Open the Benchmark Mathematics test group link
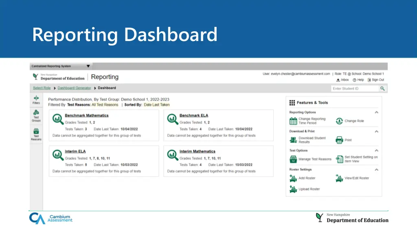 click(x=87, y=115)
